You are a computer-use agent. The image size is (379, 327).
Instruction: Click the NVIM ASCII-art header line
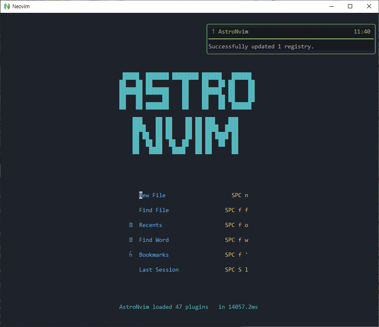click(185, 136)
